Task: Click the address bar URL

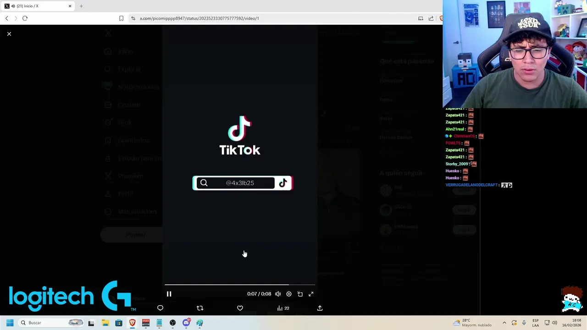Action: [x=199, y=18]
